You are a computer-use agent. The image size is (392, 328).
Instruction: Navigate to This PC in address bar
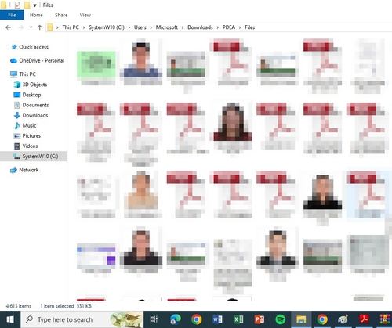[x=71, y=27]
